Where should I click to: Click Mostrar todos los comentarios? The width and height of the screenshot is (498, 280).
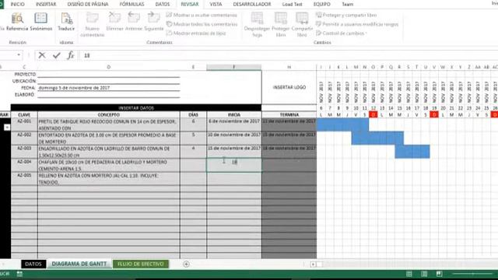click(x=202, y=24)
